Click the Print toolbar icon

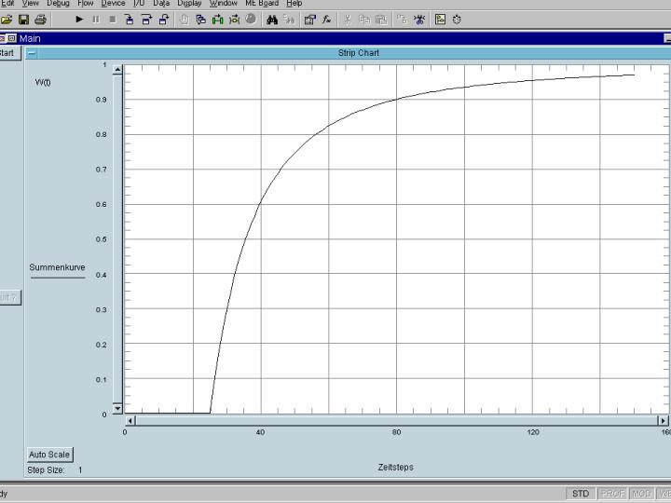point(40,20)
